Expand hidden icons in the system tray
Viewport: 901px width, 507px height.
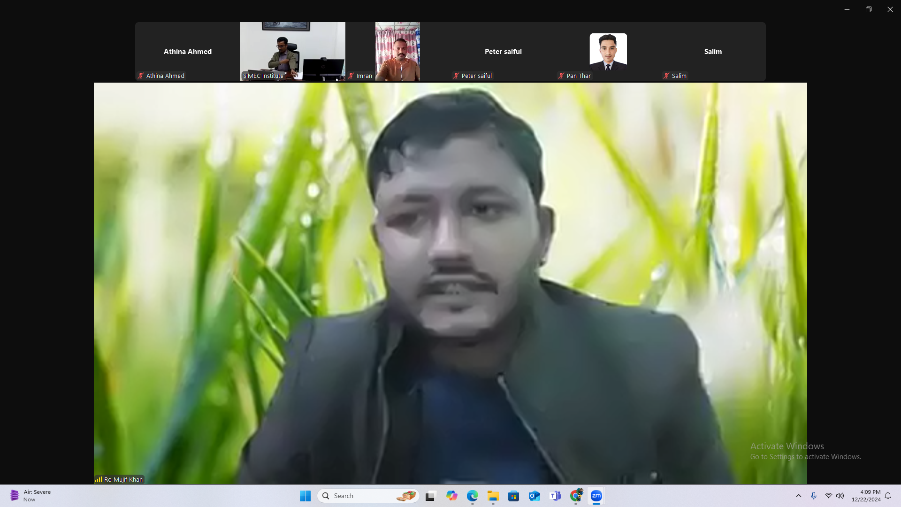click(799, 495)
